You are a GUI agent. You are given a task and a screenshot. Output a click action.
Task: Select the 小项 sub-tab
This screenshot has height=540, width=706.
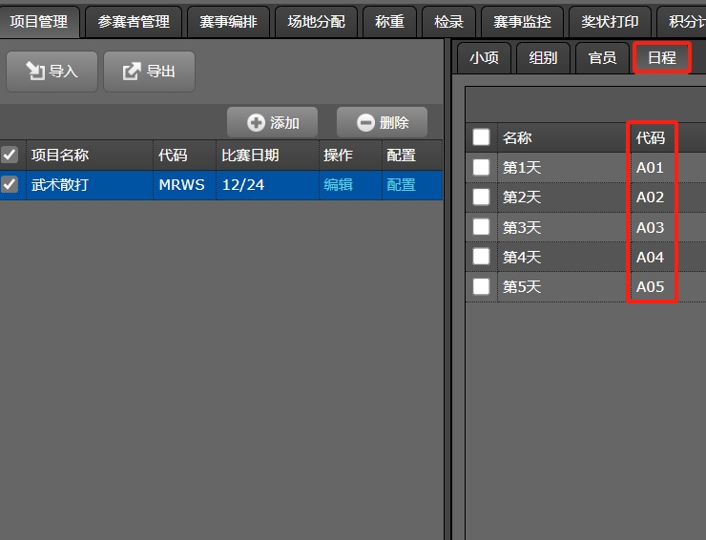[x=484, y=58]
